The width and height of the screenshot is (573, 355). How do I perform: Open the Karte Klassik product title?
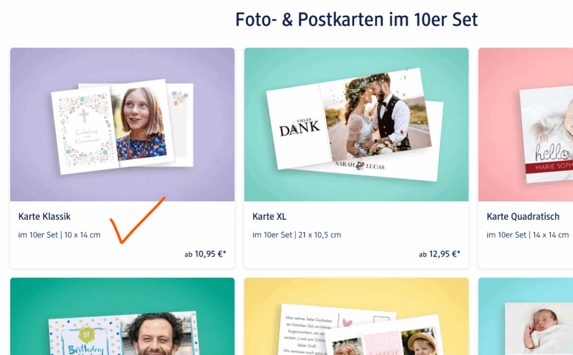(x=44, y=216)
